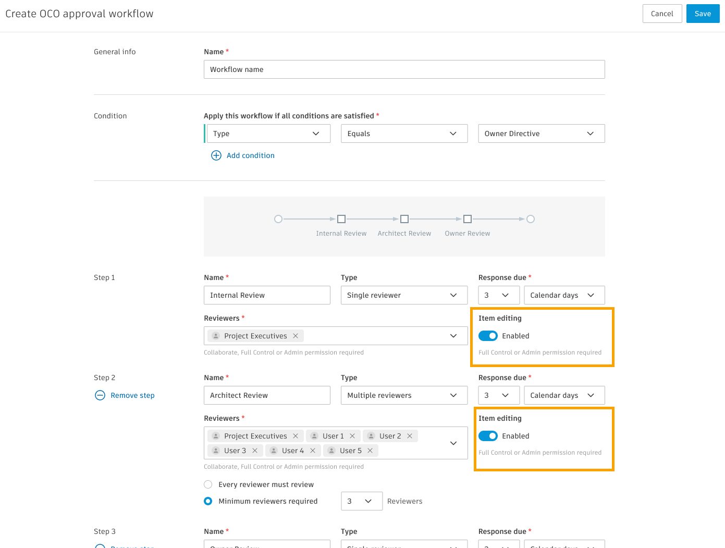
Task: Select the Architect Review node in workflow diagram
Action: tap(404, 219)
